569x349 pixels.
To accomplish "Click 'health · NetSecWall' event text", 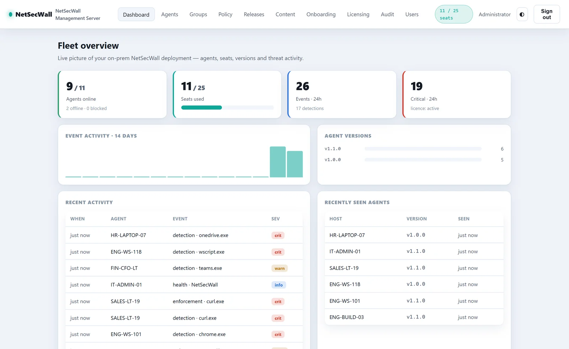I will pyautogui.click(x=195, y=285).
